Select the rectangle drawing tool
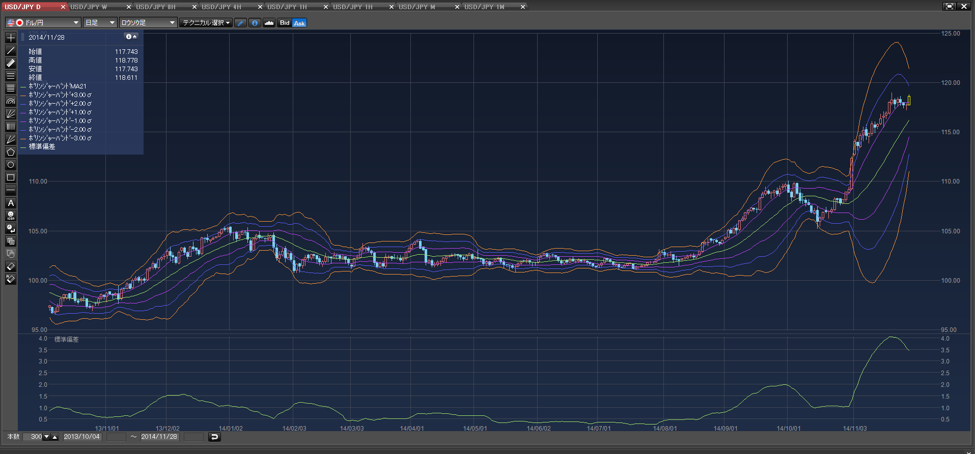Viewport: 975px width, 454px height. point(11,177)
